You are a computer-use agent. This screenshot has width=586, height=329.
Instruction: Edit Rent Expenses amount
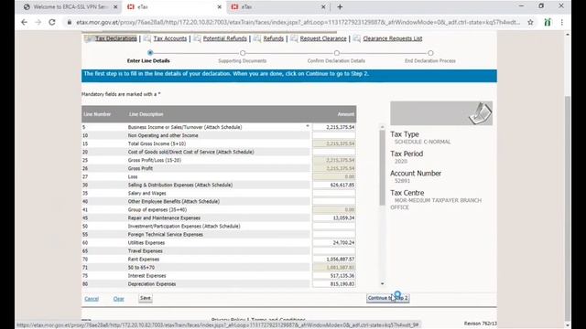pos(334,260)
